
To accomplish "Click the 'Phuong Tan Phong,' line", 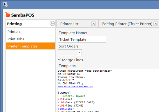I will [x=71, y=77].
